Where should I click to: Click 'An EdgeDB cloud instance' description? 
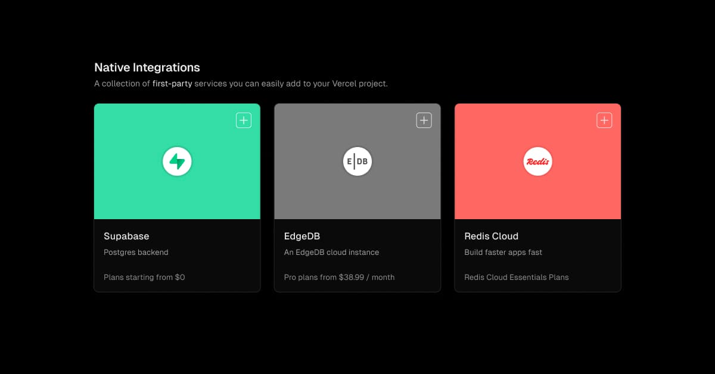(x=331, y=253)
